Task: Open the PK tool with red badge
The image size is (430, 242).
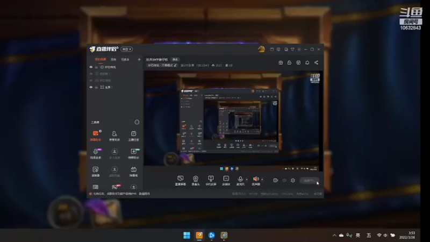Action: [x=114, y=187]
